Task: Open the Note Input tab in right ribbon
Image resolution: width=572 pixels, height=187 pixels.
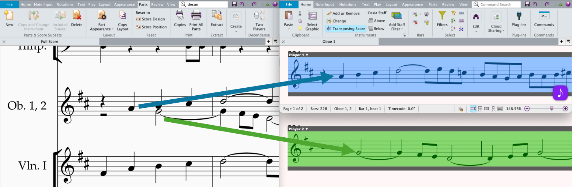Action: pyautogui.click(x=324, y=5)
